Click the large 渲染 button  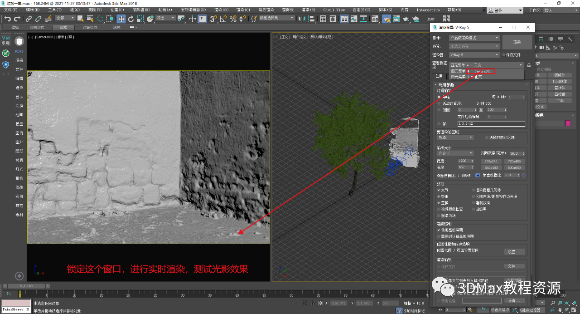517,42
